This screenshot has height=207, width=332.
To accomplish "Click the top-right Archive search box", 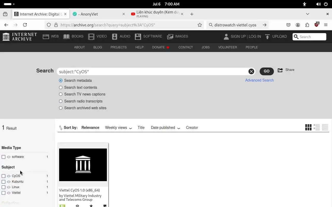I will [309, 37].
